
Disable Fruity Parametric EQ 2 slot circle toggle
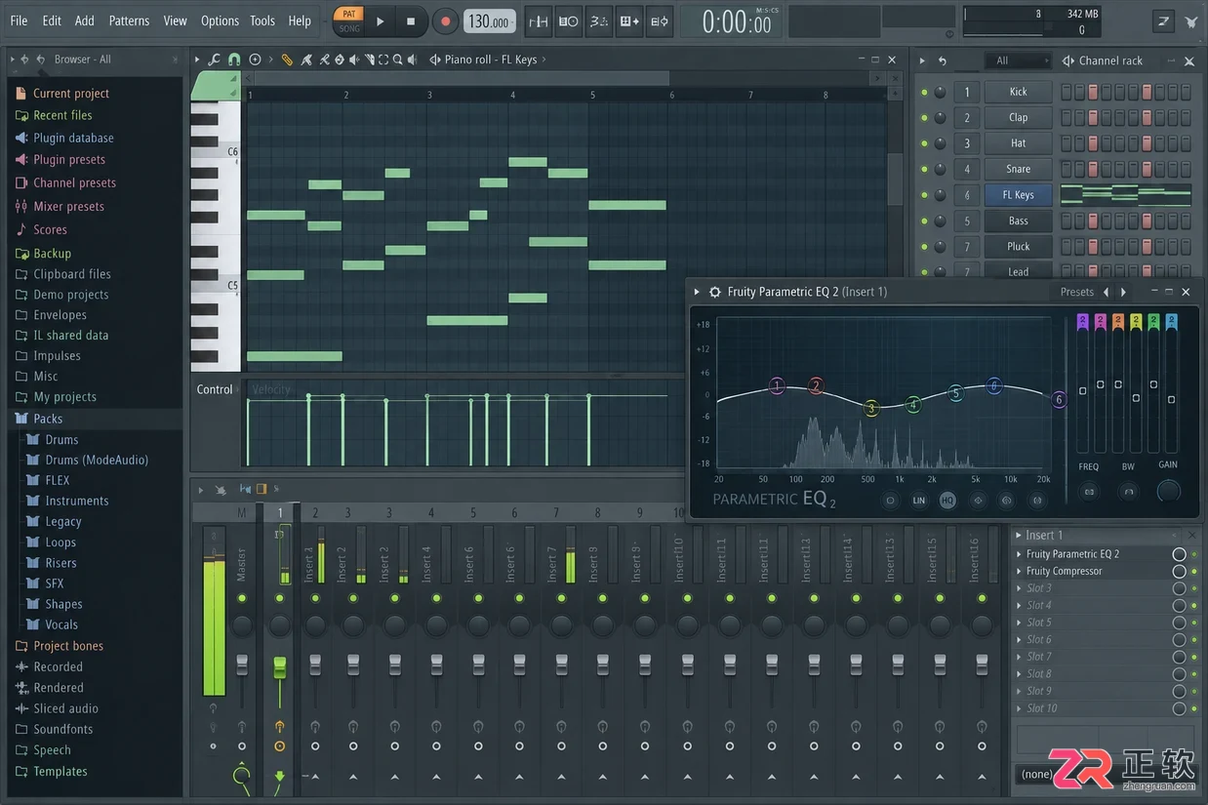click(1179, 554)
